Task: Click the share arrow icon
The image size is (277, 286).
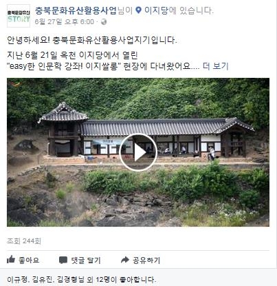Action: 125,260
